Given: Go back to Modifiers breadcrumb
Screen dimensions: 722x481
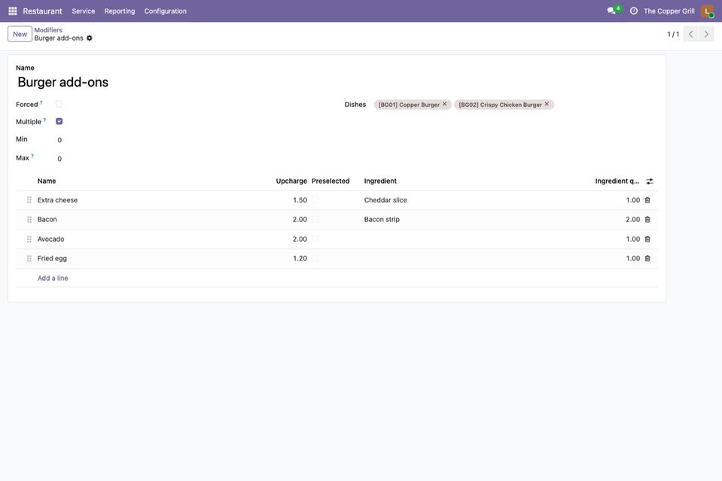Looking at the screenshot, I should click(x=48, y=30).
